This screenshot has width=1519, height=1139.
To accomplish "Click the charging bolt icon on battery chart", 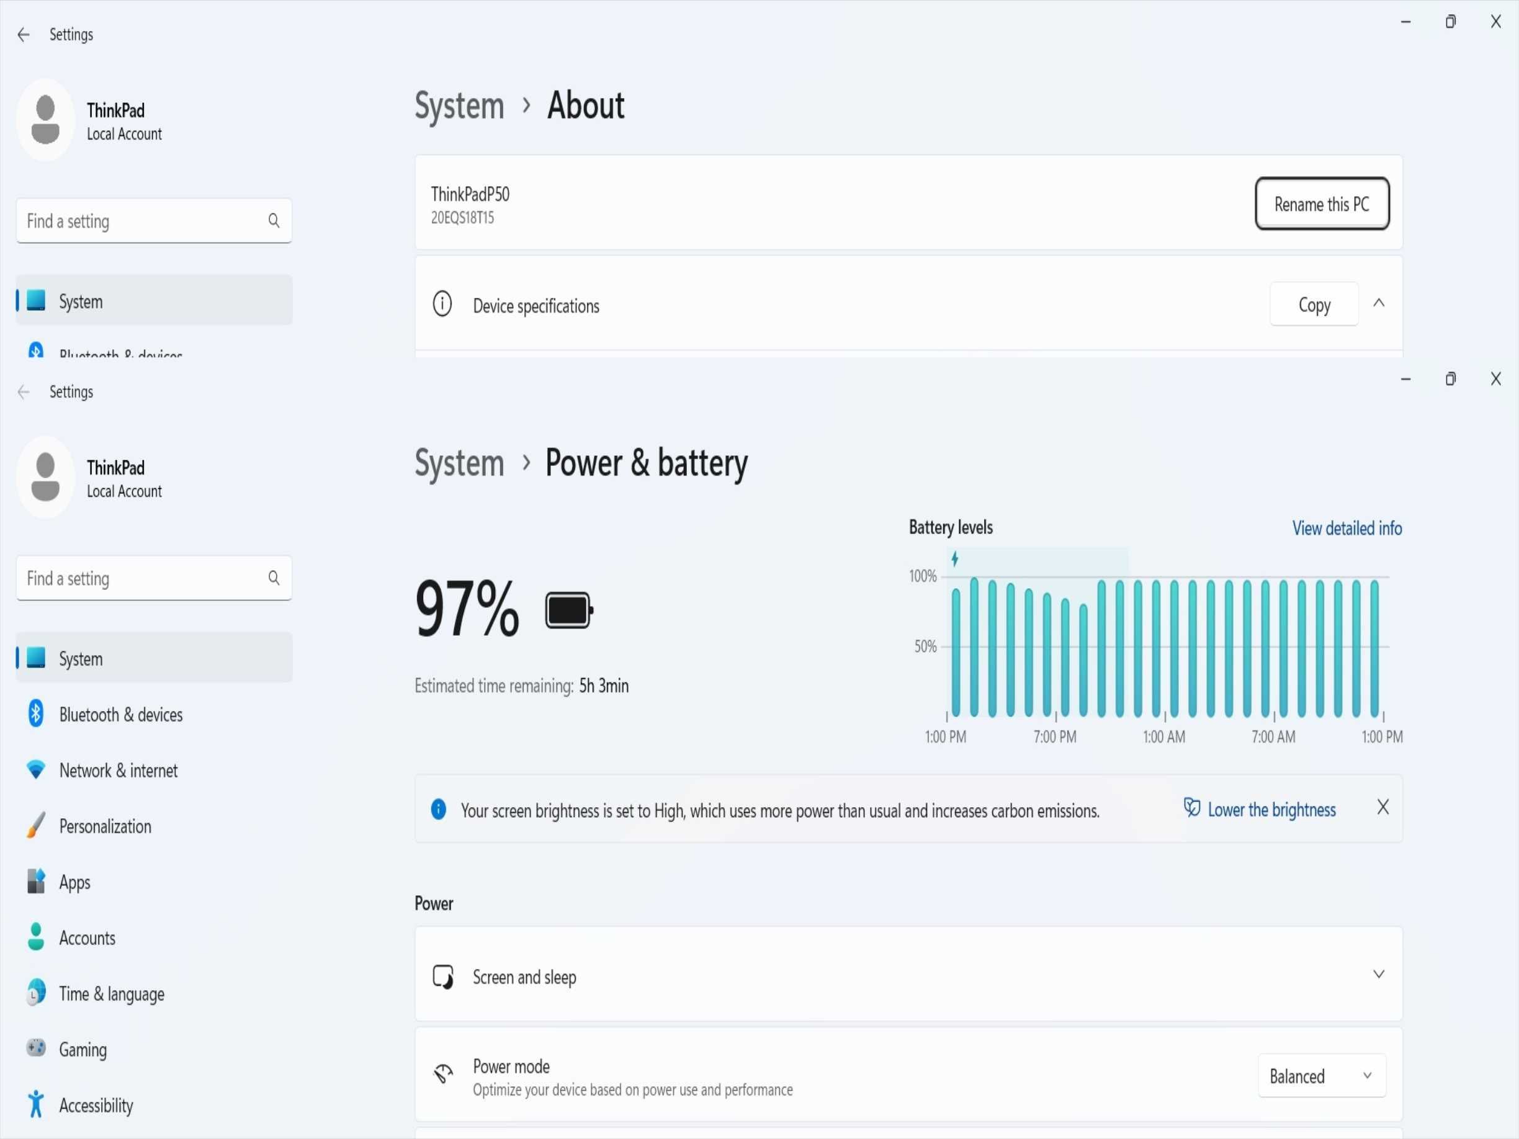I will pyautogui.click(x=954, y=560).
